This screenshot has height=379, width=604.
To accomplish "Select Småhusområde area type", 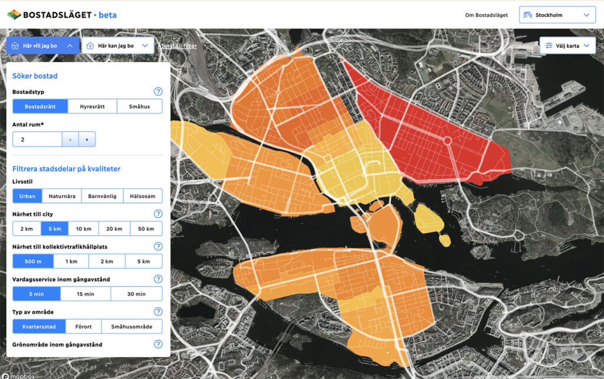I will [x=132, y=326].
